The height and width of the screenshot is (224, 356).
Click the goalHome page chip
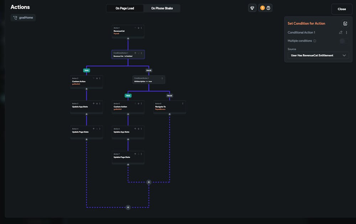click(23, 17)
